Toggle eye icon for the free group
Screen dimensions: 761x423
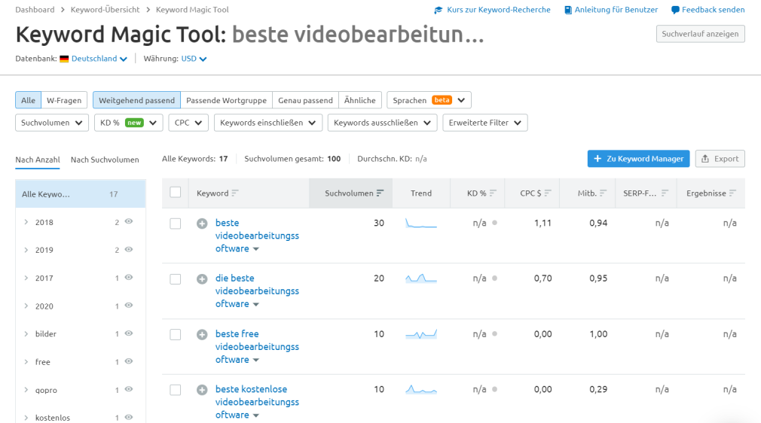pos(129,361)
